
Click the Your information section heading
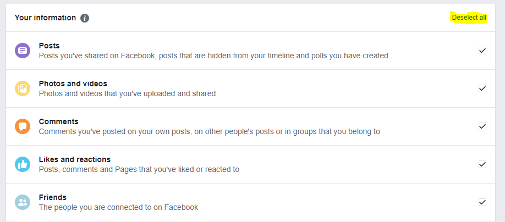pyautogui.click(x=46, y=18)
